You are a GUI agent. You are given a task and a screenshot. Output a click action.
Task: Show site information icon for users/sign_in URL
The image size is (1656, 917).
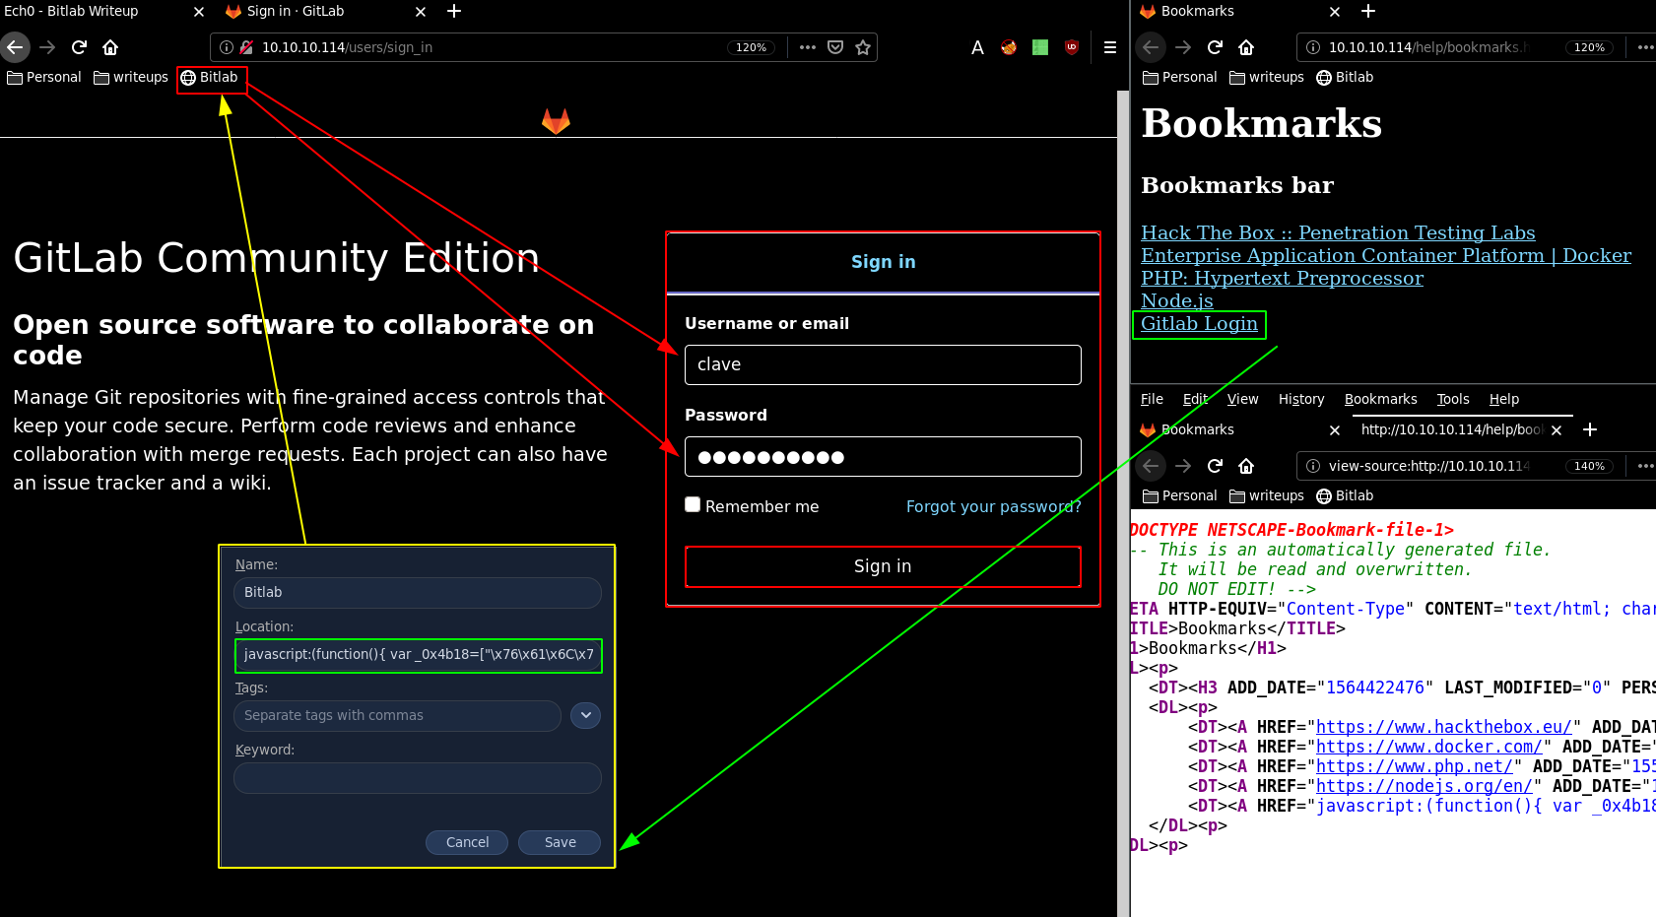[x=226, y=47]
